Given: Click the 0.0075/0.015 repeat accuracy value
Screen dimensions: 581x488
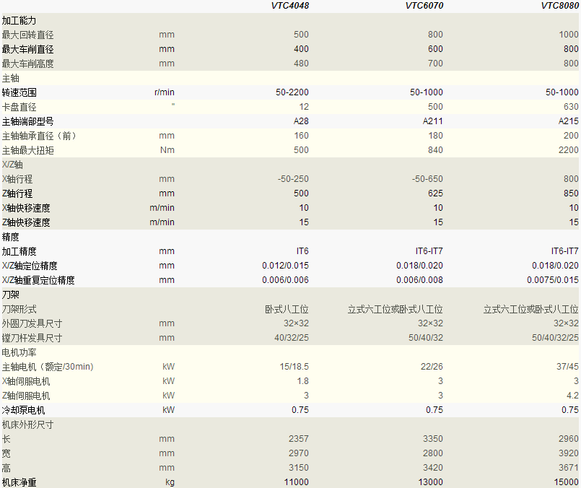Looking at the screenshot, I should tap(552, 280).
